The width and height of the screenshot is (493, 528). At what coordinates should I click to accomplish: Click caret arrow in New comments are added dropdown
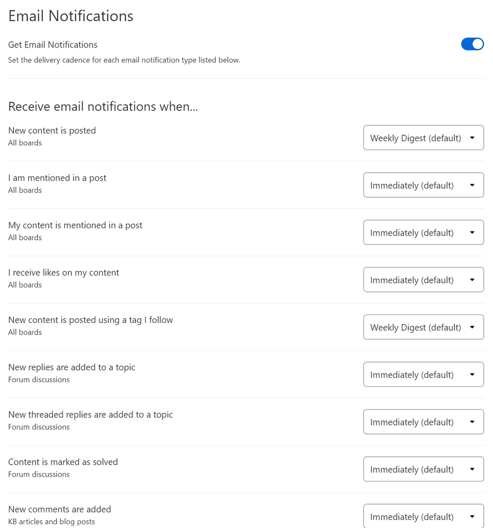click(x=472, y=516)
